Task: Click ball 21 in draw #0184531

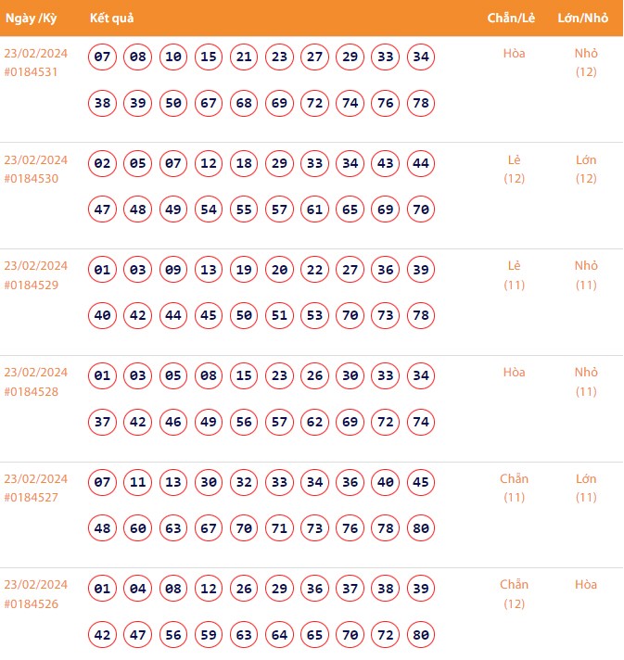Action: pos(244,57)
